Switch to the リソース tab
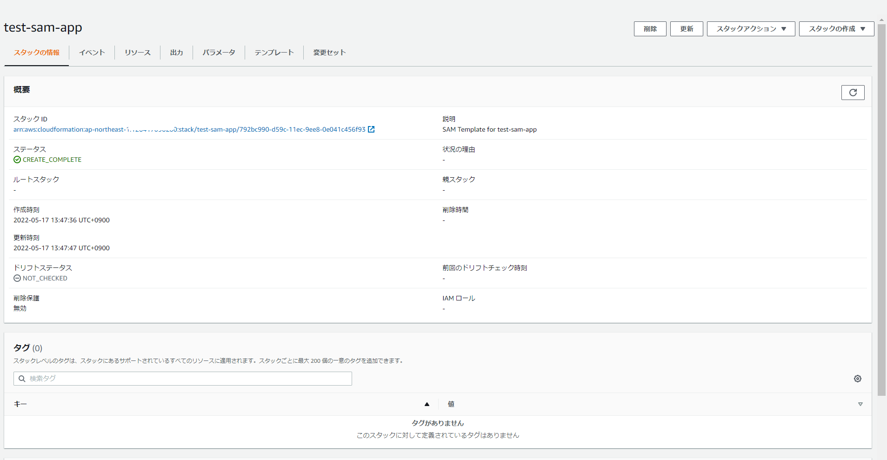This screenshot has width=887, height=460. [138, 53]
